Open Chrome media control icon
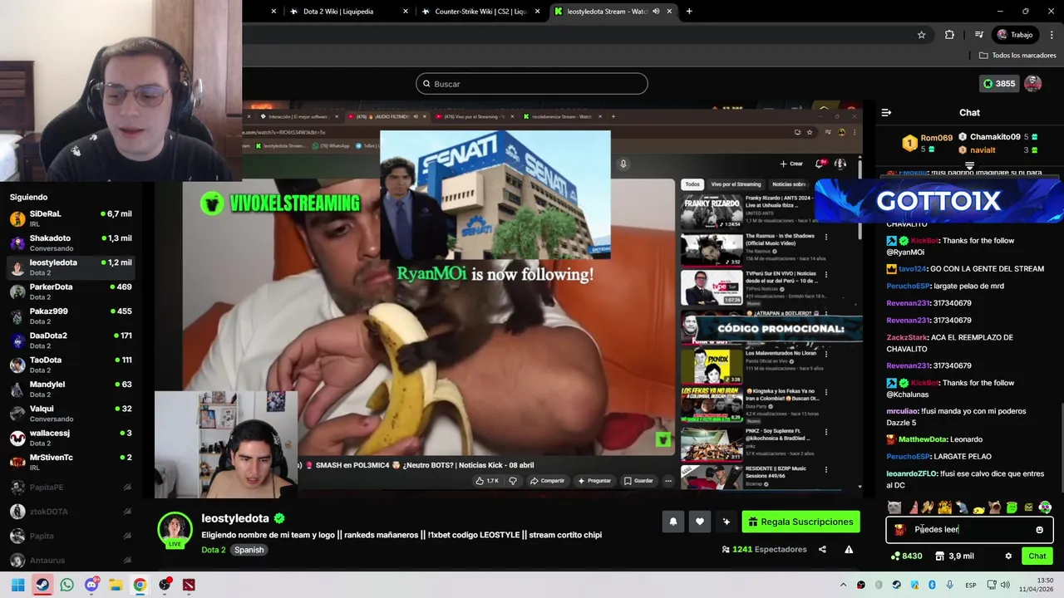The image size is (1064, 598). [979, 35]
